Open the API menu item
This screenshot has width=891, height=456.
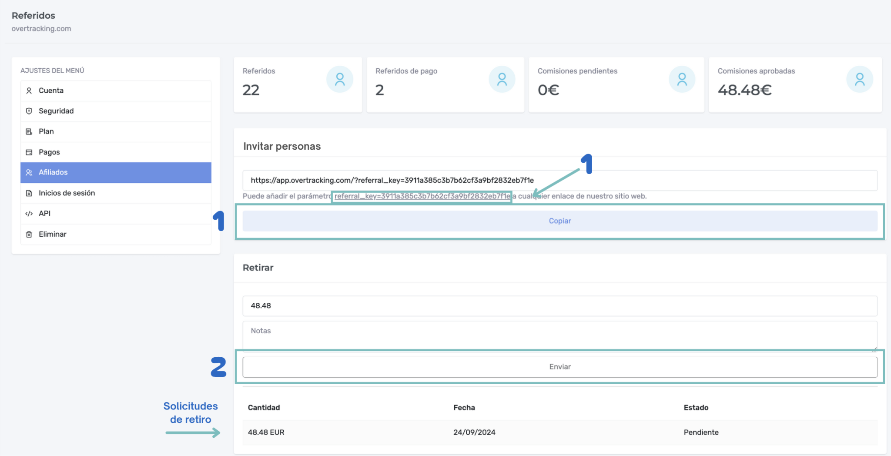click(116, 214)
